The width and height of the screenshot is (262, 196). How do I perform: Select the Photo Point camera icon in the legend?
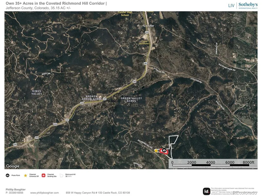(x=7, y=175)
